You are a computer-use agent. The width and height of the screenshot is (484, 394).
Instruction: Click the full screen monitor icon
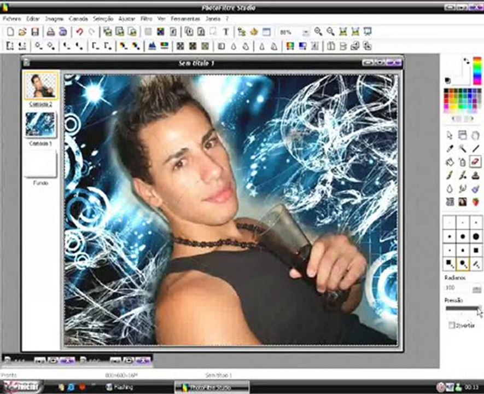tap(368, 32)
